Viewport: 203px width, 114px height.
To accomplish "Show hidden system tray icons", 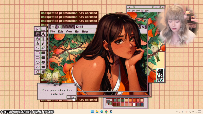I will tap(177, 111).
